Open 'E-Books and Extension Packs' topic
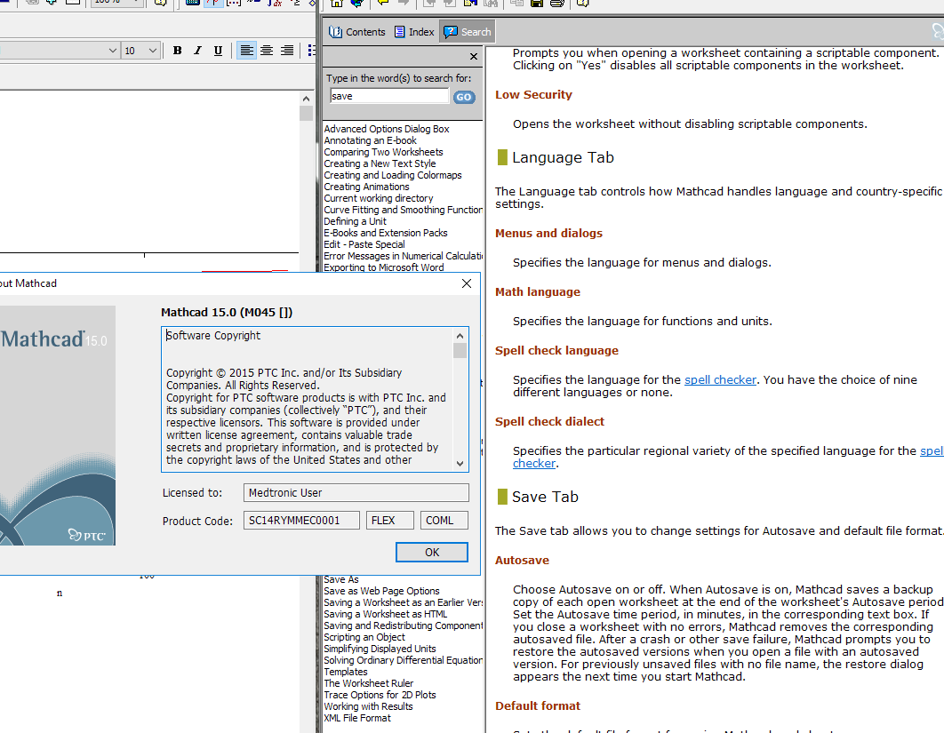The width and height of the screenshot is (944, 733). point(386,233)
